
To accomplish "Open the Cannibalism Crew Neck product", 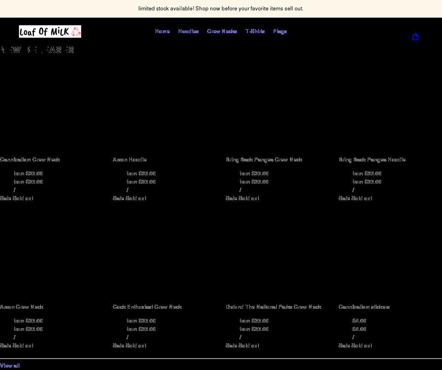I will (29, 159).
